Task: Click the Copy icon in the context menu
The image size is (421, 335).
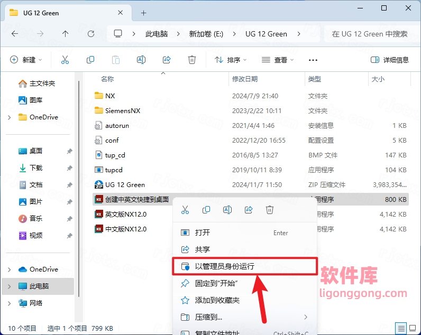Action: 206,210
